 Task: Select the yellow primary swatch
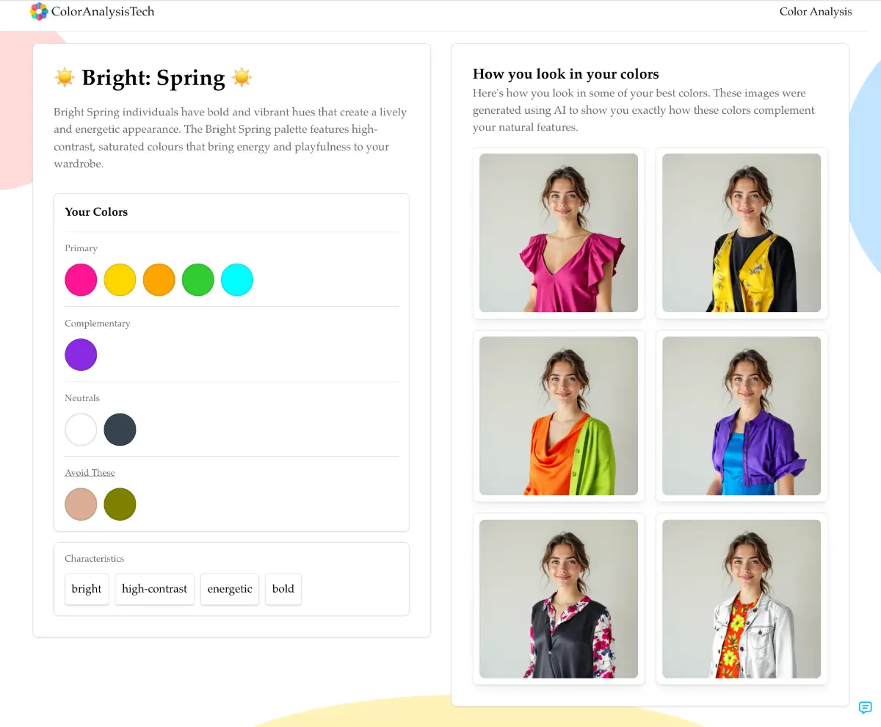pos(120,280)
